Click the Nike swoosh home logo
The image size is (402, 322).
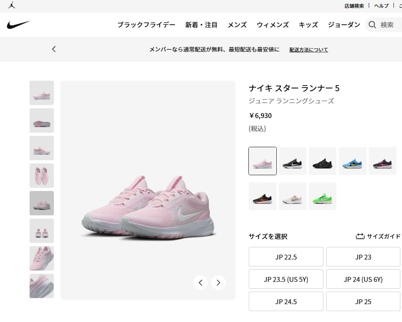19,25
